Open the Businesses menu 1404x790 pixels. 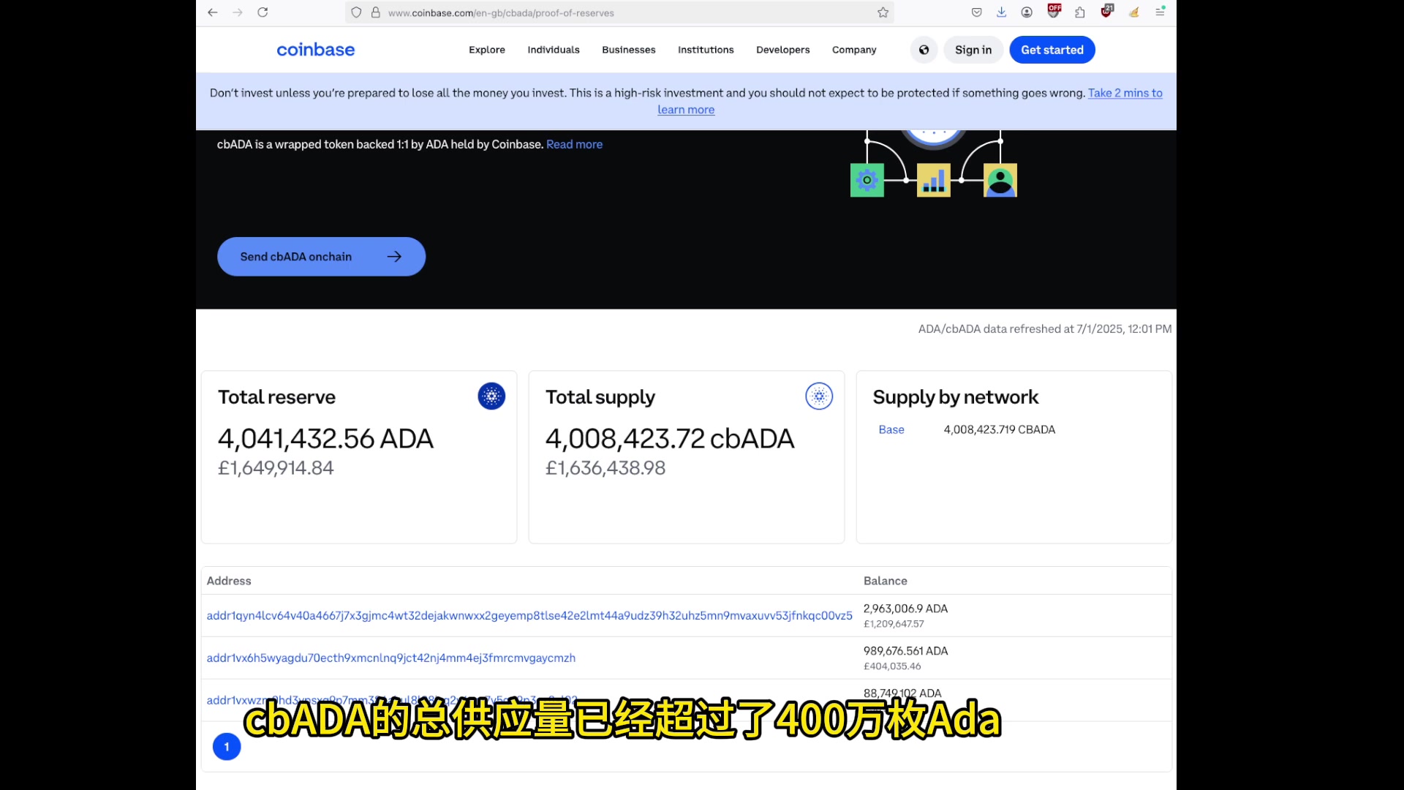tap(629, 50)
